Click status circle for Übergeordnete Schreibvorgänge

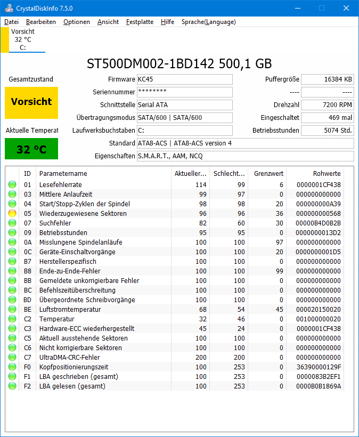pyautogui.click(x=12, y=300)
